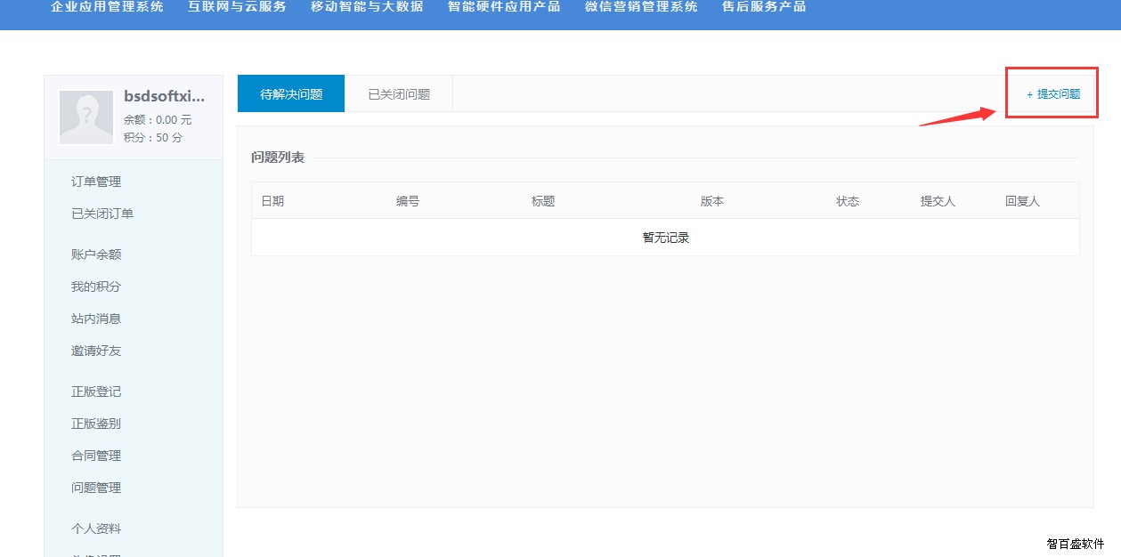Viewport: 1121px width, 557px height.
Task: Open 我的积分 sidebar link
Action: (96, 287)
